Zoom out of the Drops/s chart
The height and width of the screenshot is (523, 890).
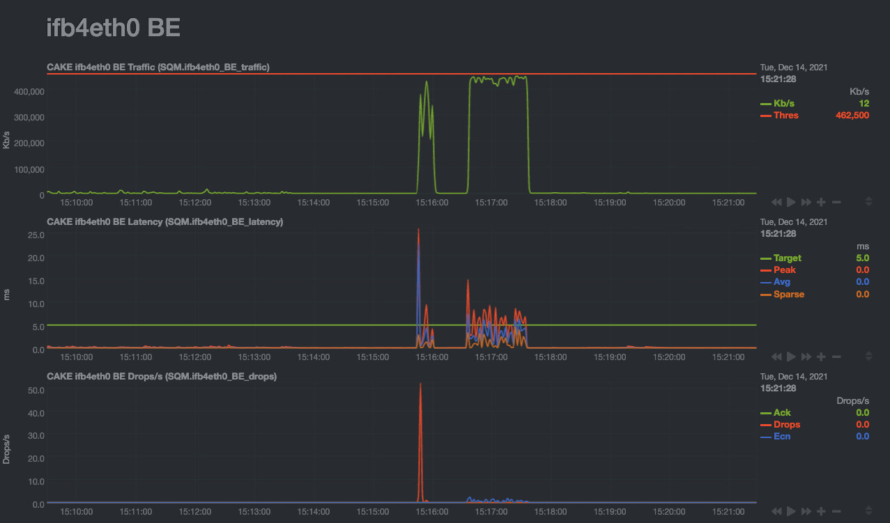836,511
